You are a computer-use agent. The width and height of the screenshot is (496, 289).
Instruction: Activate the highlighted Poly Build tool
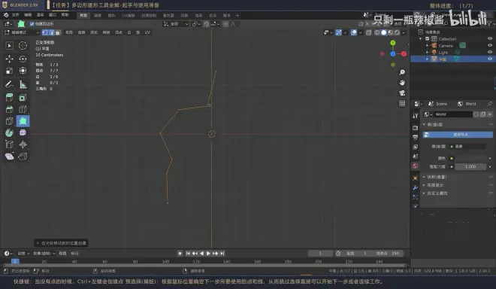(x=23, y=121)
